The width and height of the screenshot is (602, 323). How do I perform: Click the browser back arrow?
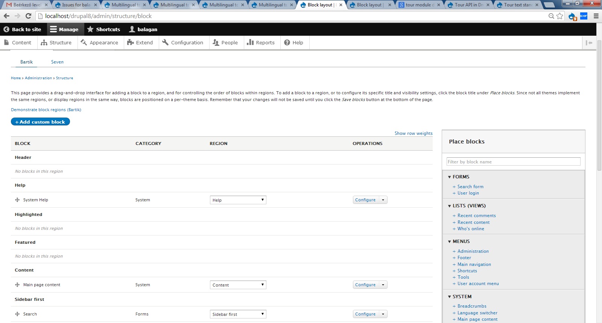(x=6, y=16)
